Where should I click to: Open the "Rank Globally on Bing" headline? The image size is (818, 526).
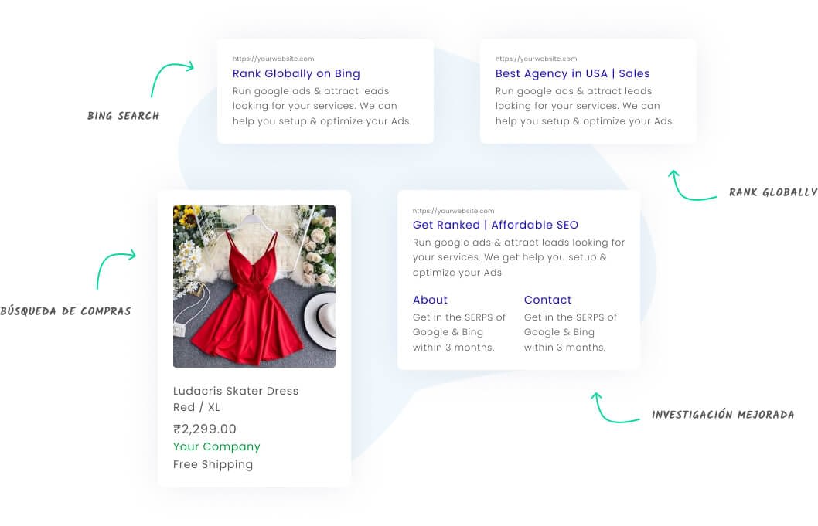click(x=296, y=73)
